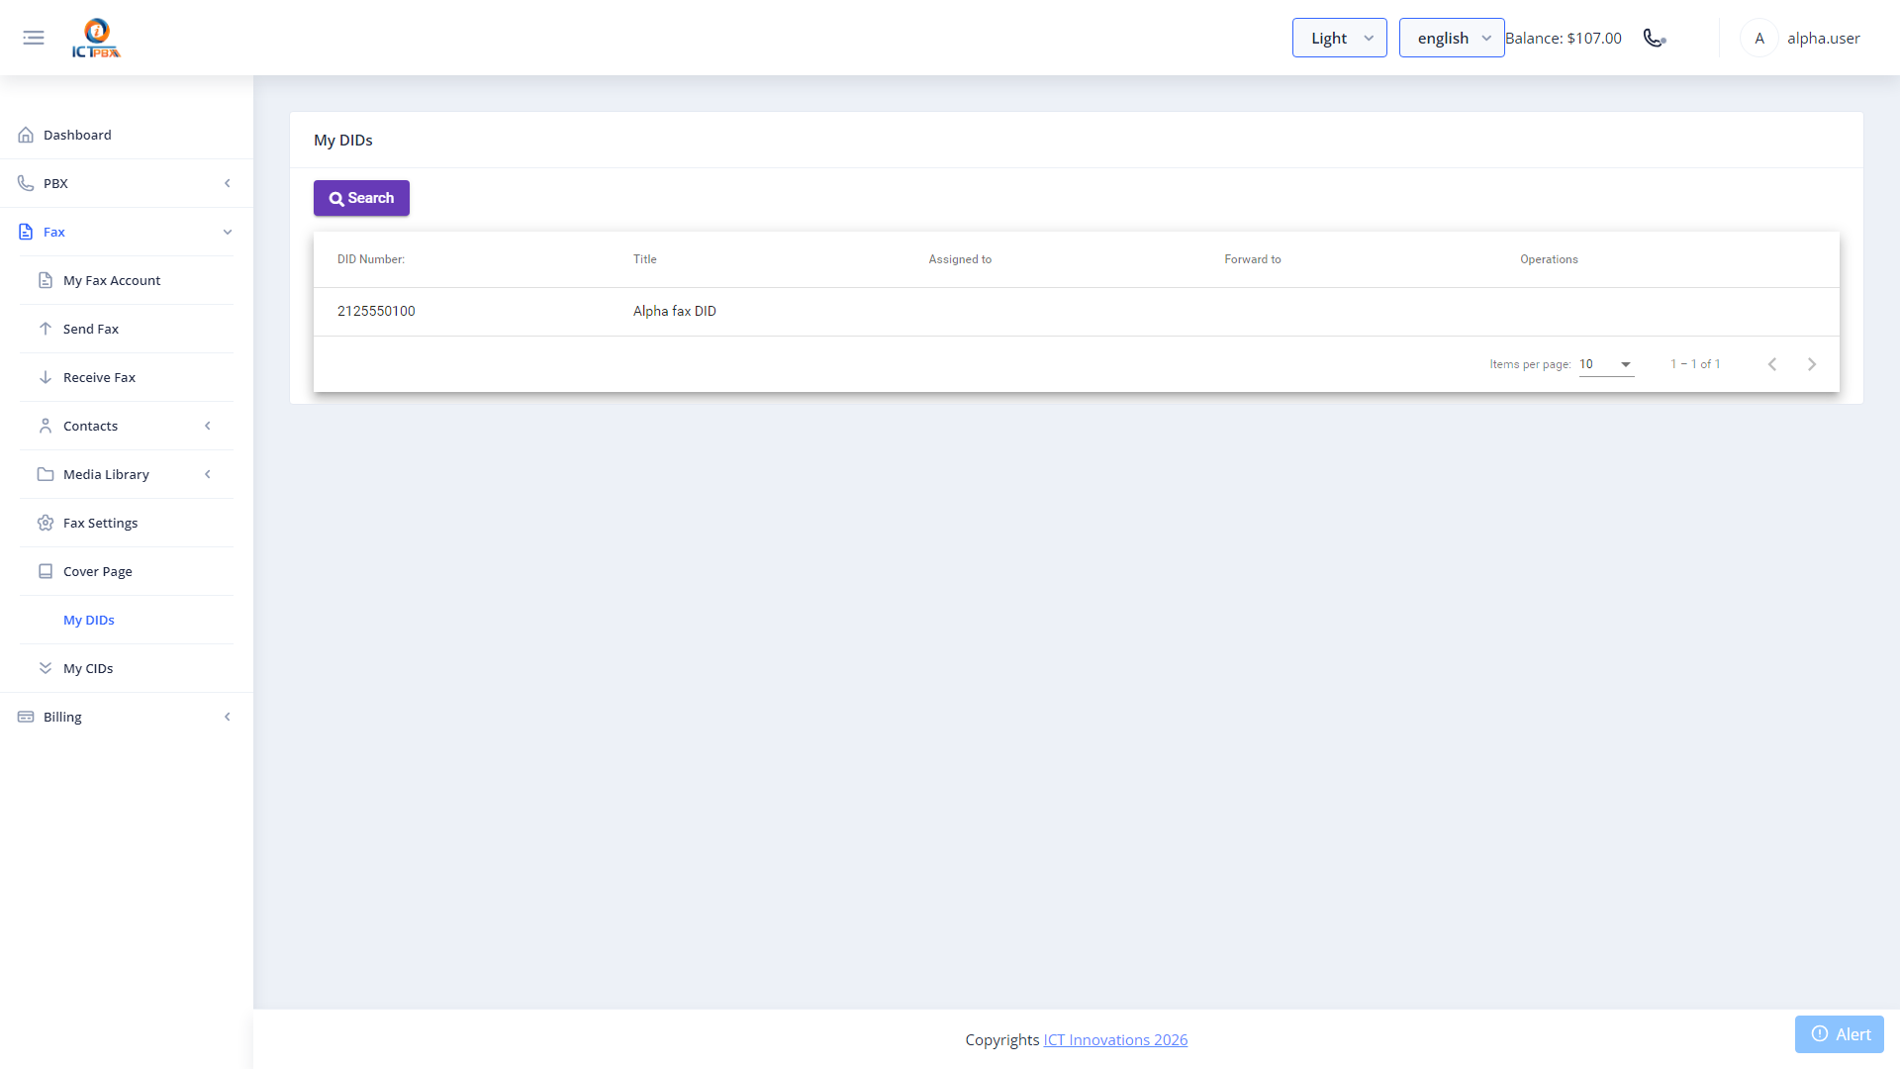Viewport: 1900px width, 1069px height.
Task: Open the phone dialer icon in header
Action: (x=1655, y=38)
